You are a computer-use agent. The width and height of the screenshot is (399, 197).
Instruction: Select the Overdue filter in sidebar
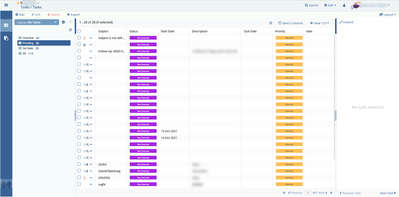(28, 38)
